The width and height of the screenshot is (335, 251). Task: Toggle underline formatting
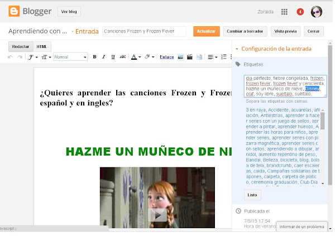point(113,57)
